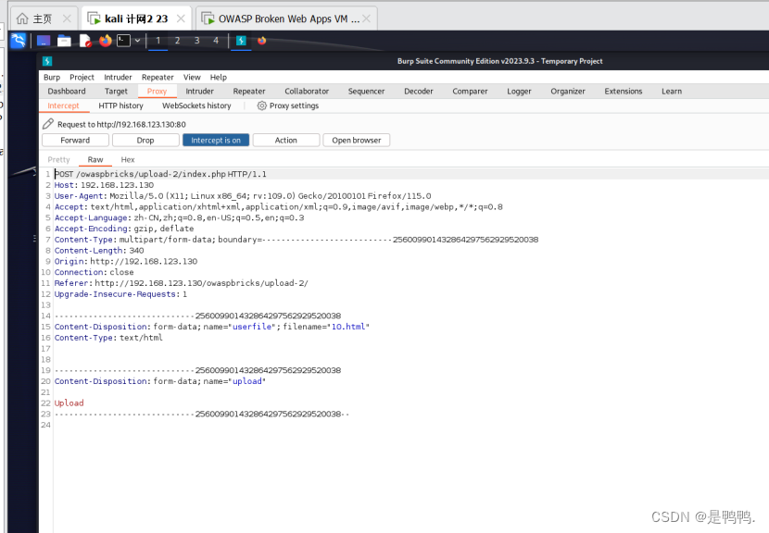Image resolution: width=769 pixels, height=533 pixels.
Task: Select the Proxy tab
Action: pos(157,91)
